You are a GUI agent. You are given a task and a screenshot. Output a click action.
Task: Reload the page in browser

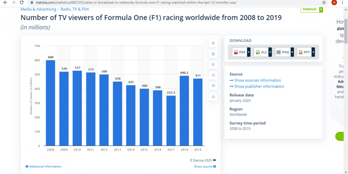22,2
